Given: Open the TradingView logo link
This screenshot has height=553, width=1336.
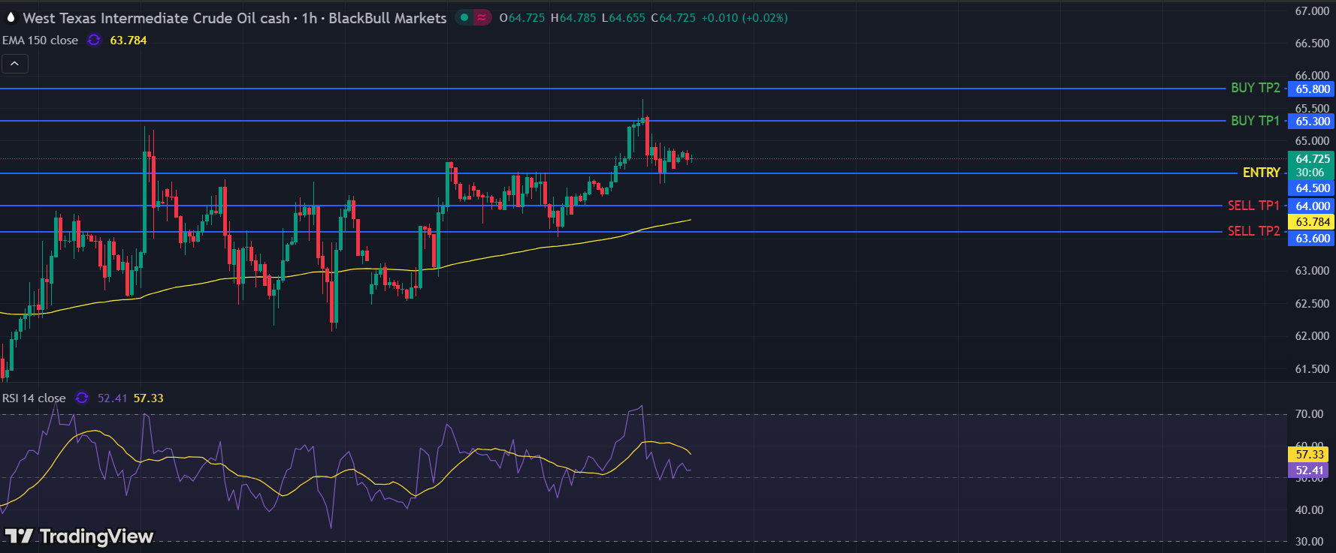Looking at the screenshot, I should (x=79, y=536).
